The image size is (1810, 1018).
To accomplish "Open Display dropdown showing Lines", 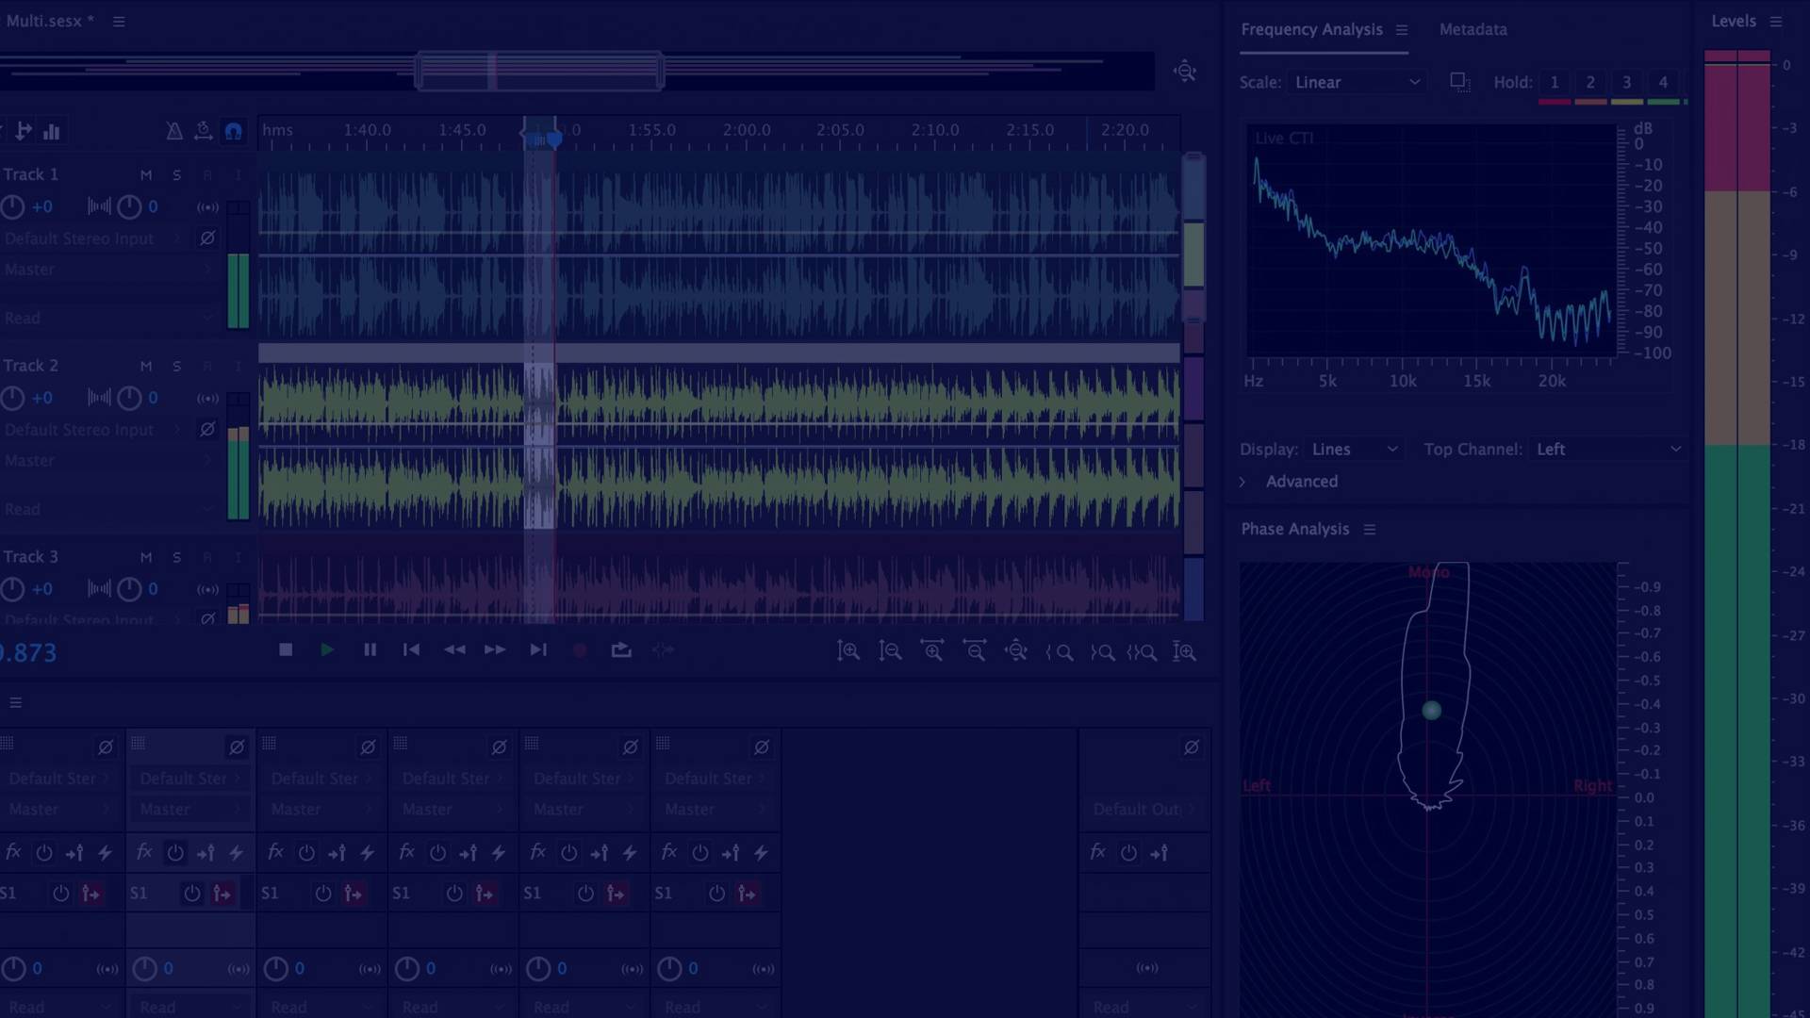I will pos(1354,450).
